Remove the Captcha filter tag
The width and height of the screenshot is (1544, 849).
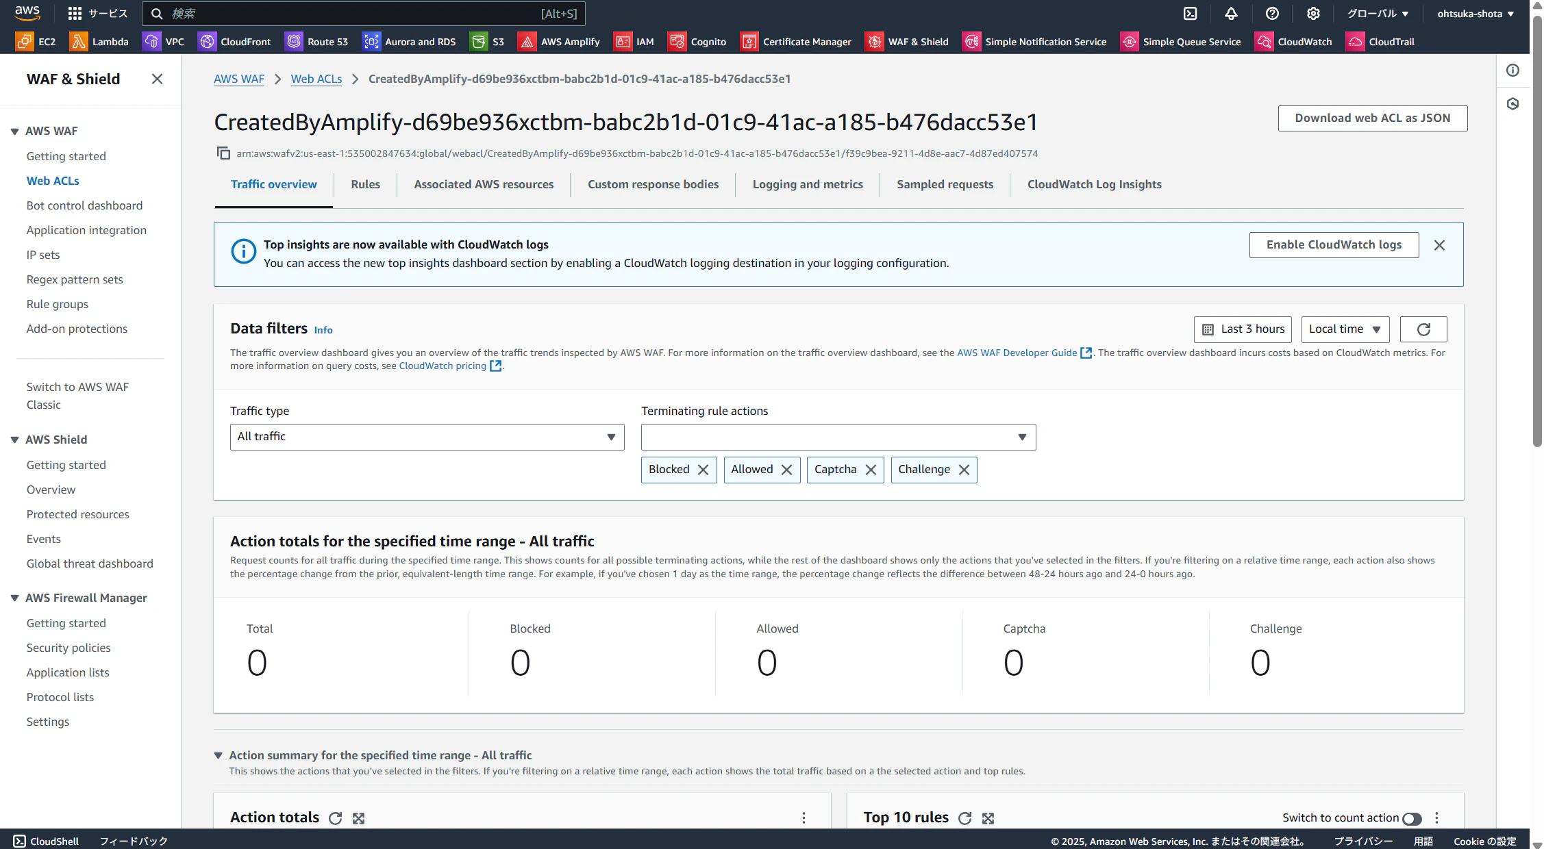point(871,470)
